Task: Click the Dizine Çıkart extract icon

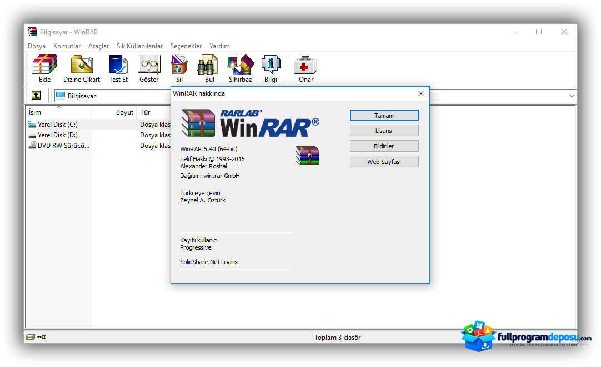Action: [x=82, y=65]
